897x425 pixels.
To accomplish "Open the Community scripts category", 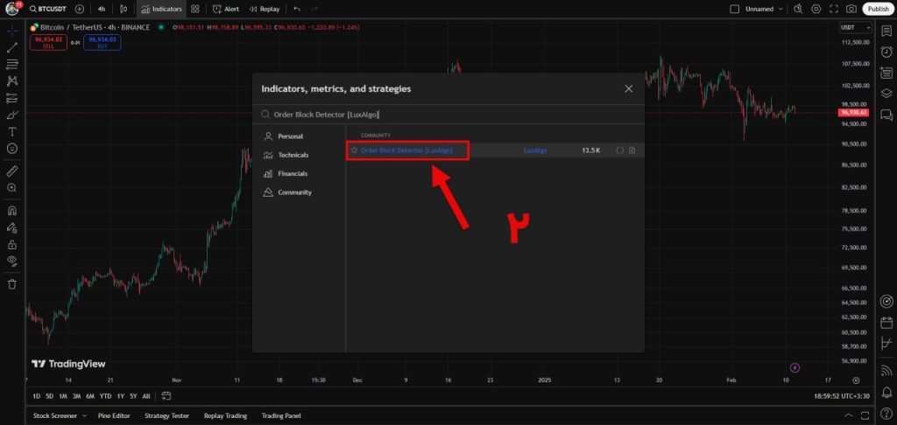I will (294, 192).
